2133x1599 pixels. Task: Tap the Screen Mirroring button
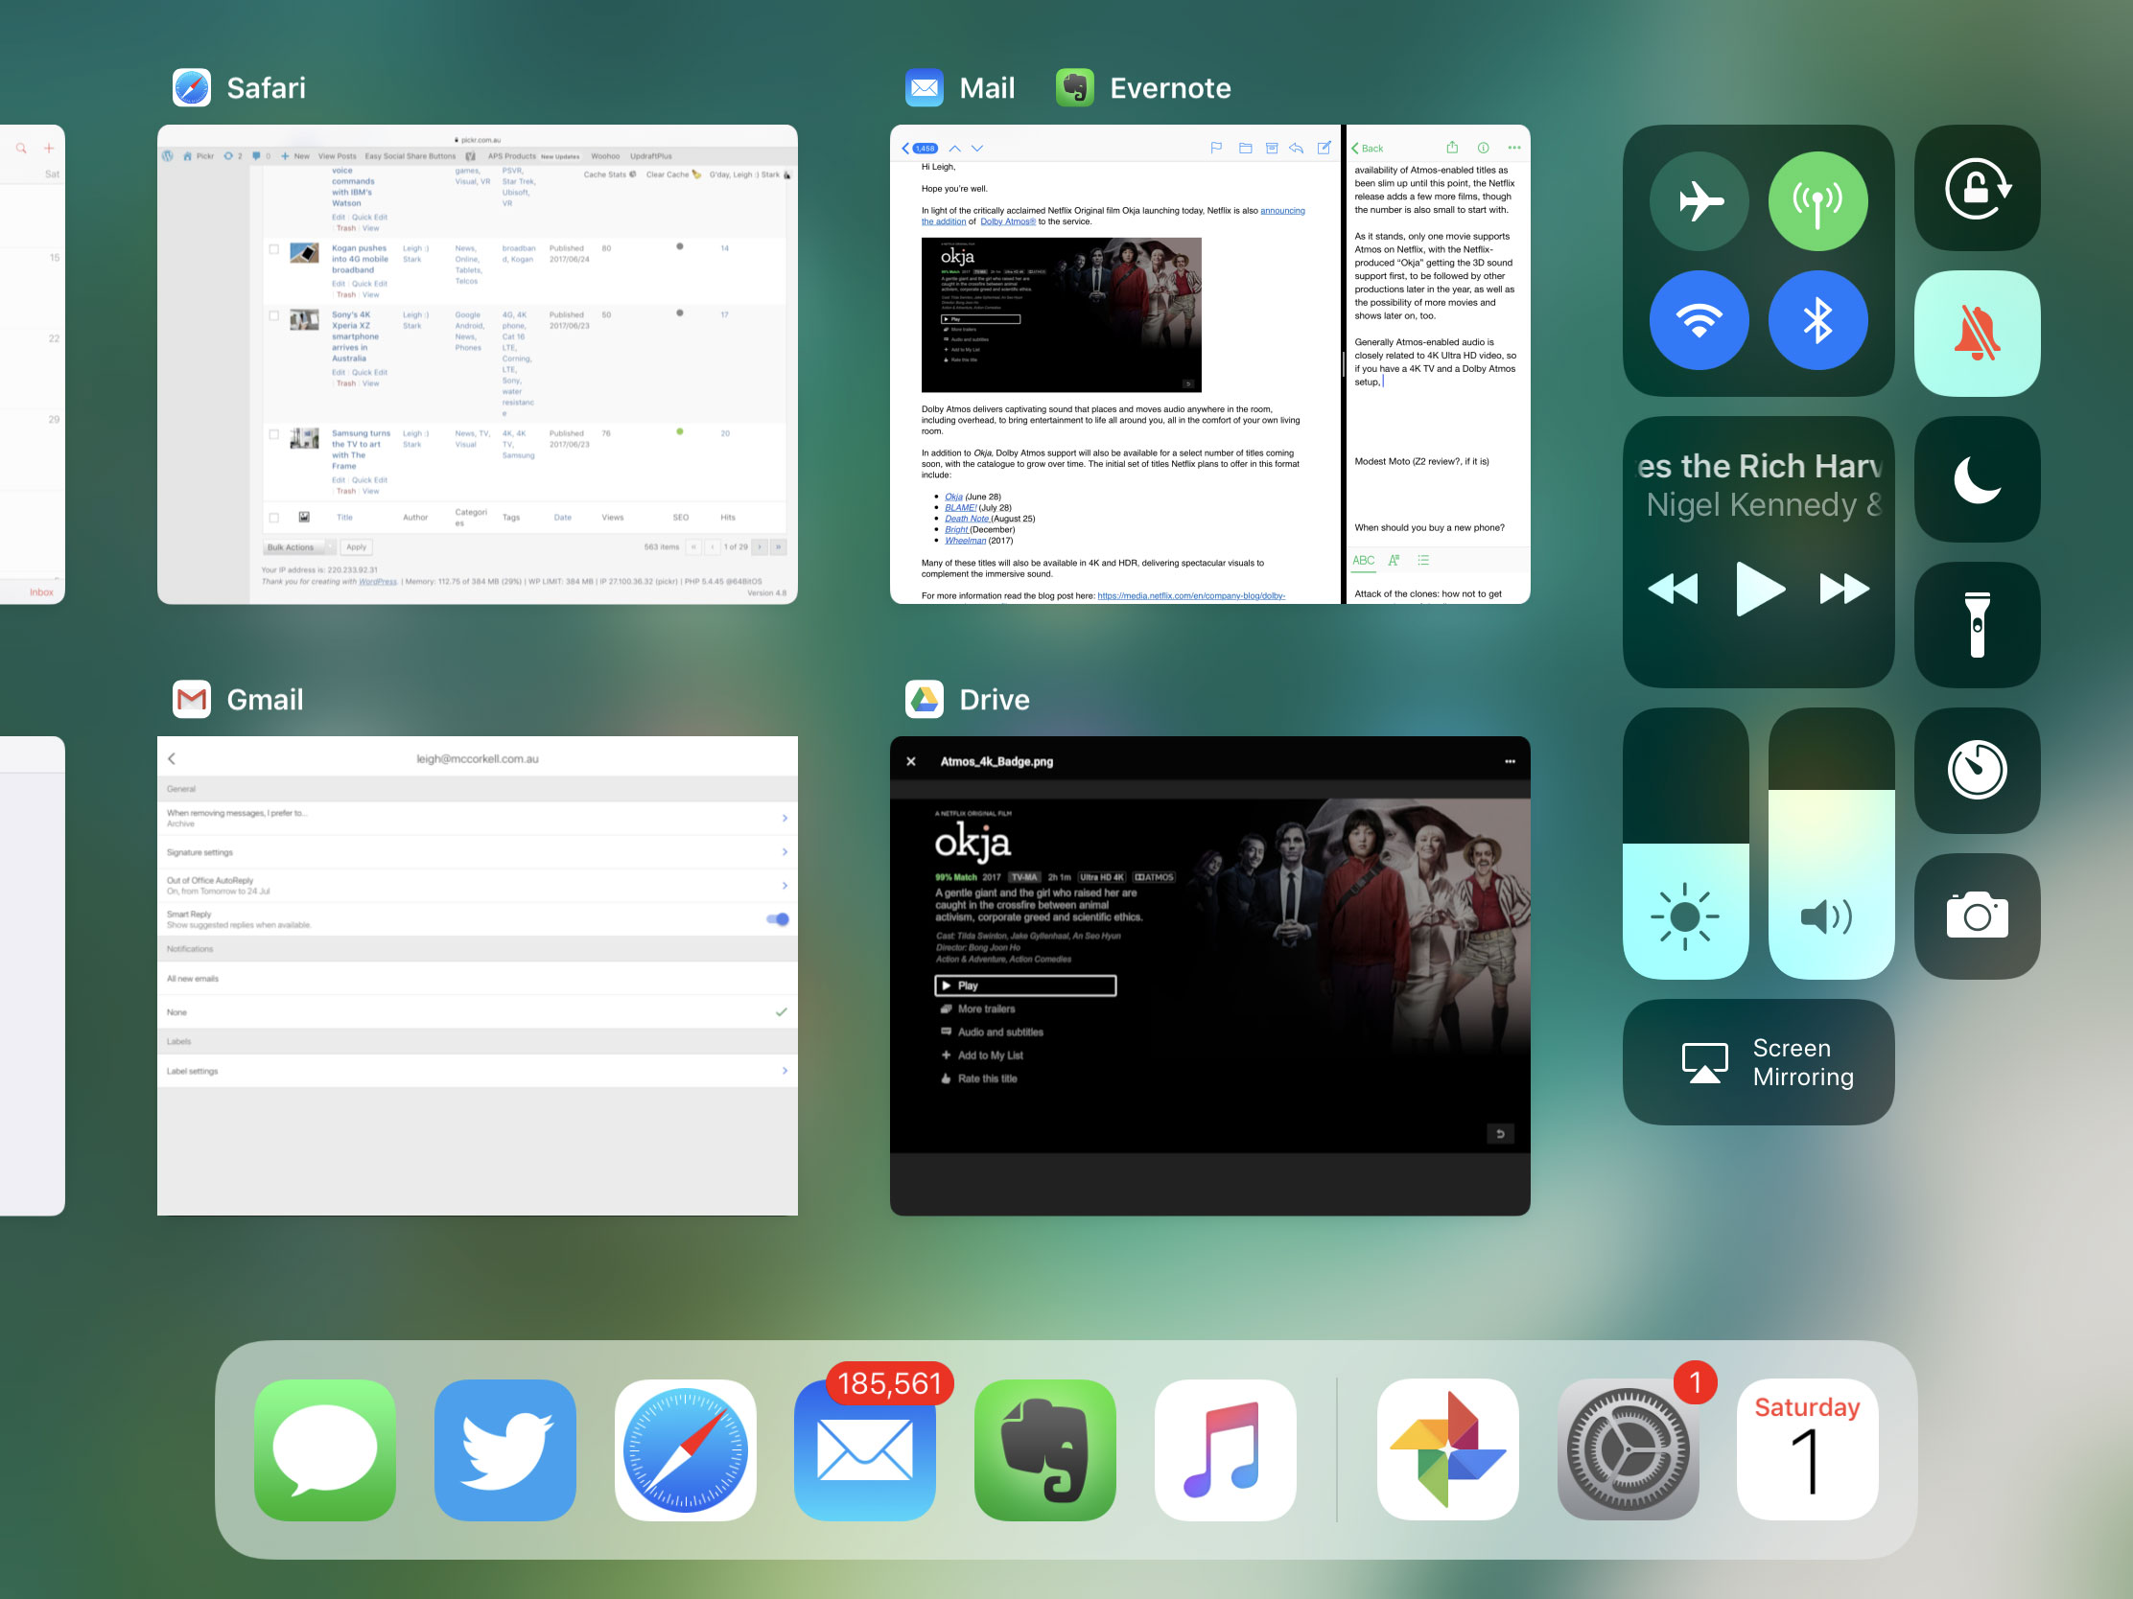[x=1758, y=1061]
